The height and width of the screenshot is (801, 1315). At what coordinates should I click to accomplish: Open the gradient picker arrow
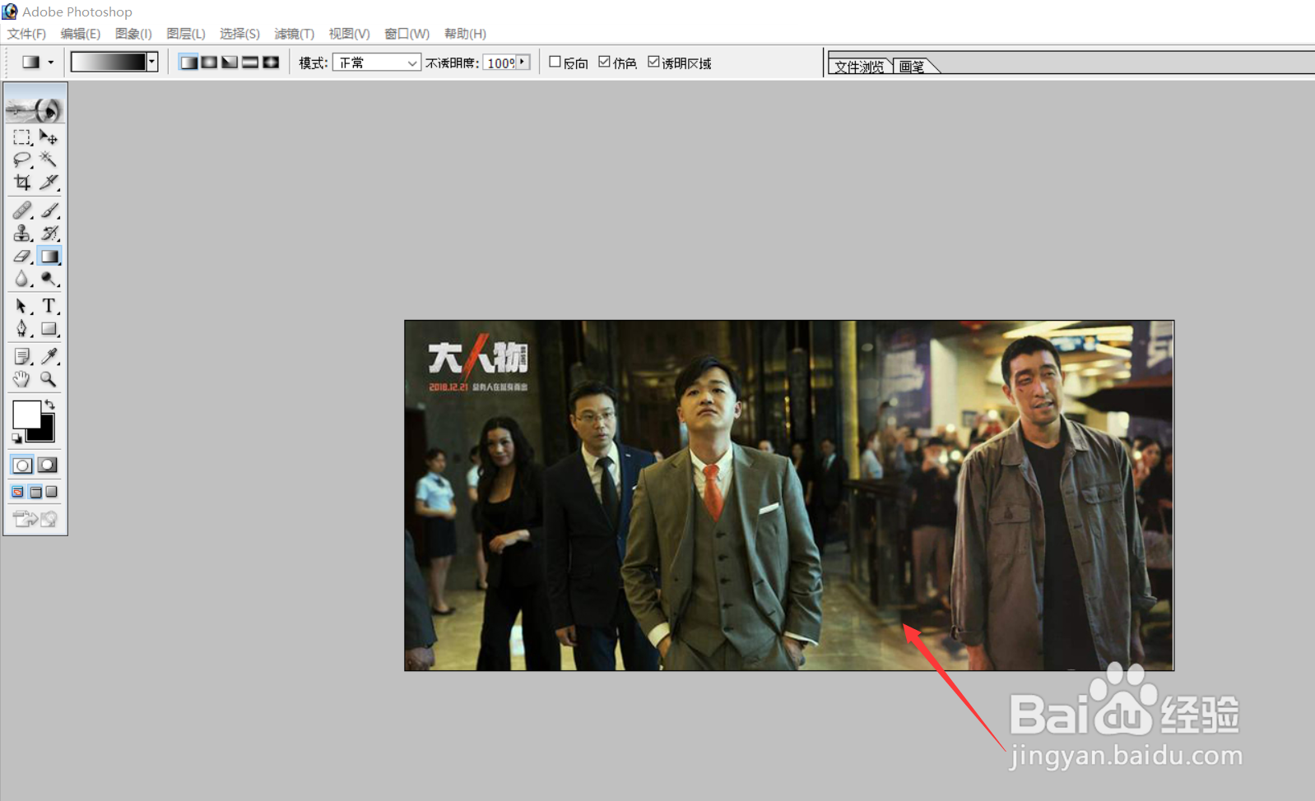(152, 62)
